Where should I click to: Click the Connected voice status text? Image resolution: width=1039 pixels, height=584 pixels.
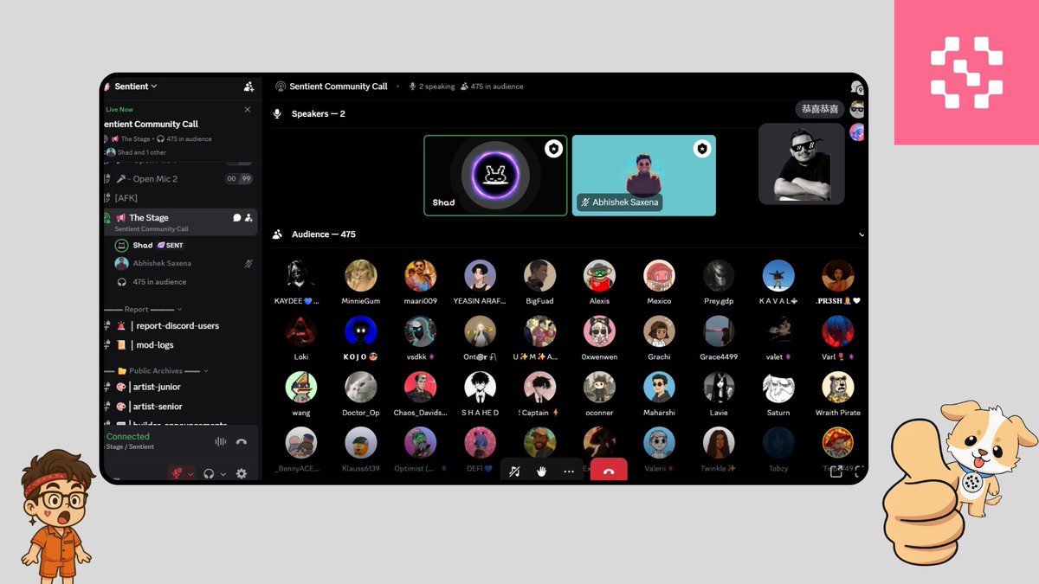click(128, 437)
